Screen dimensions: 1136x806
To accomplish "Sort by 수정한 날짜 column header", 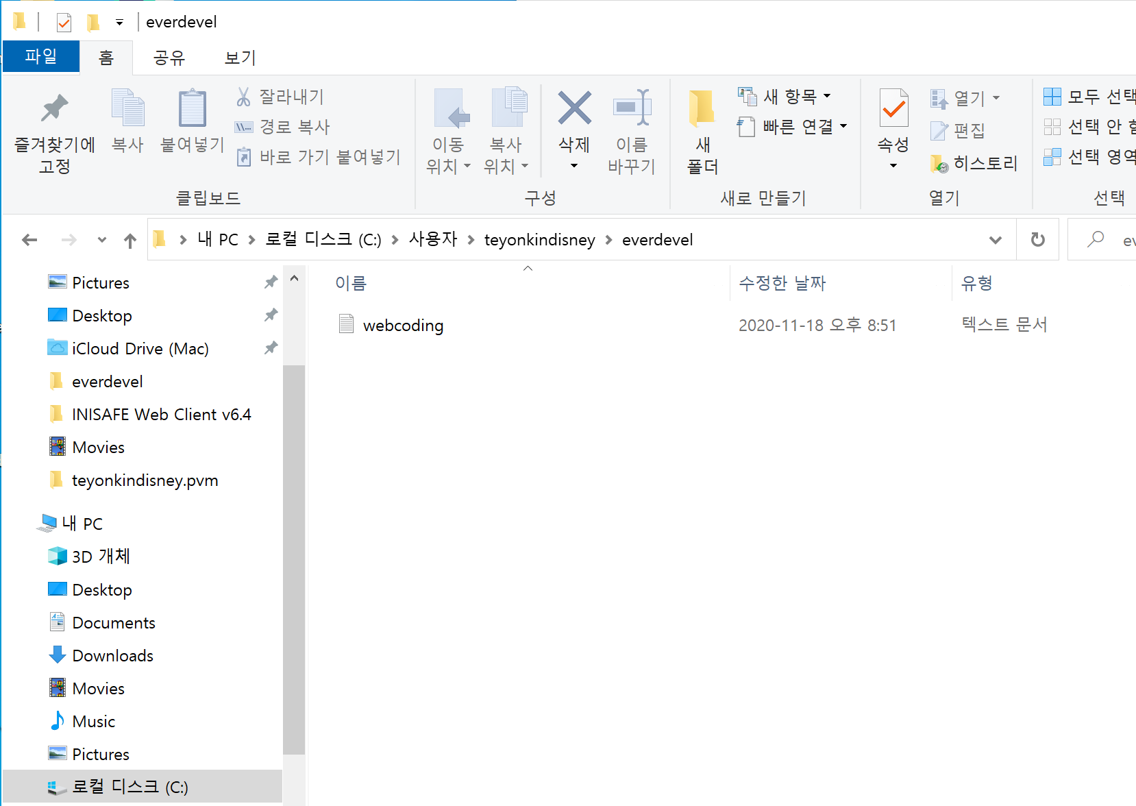I will click(x=782, y=283).
